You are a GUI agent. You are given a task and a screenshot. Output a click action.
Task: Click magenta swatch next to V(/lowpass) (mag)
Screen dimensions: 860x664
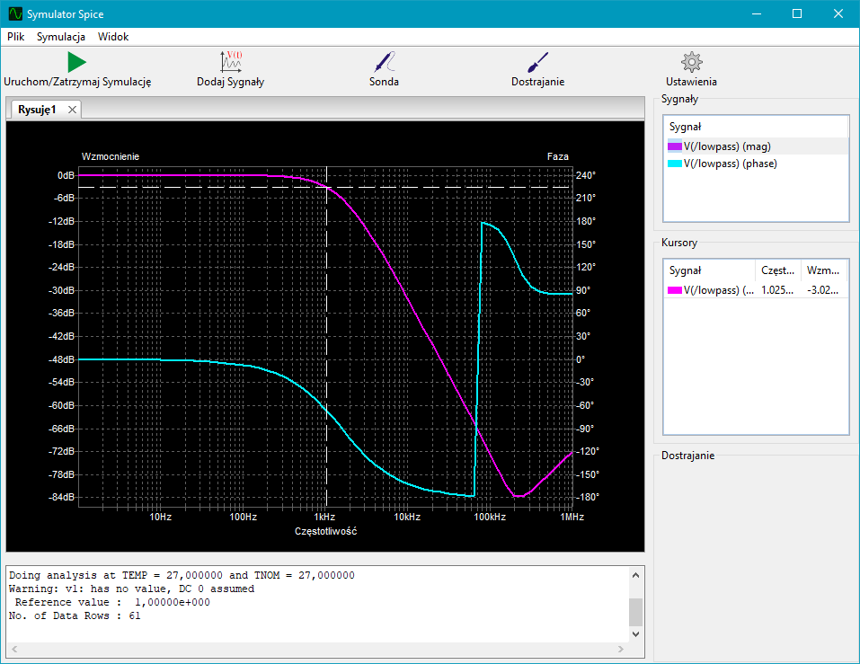click(x=675, y=146)
